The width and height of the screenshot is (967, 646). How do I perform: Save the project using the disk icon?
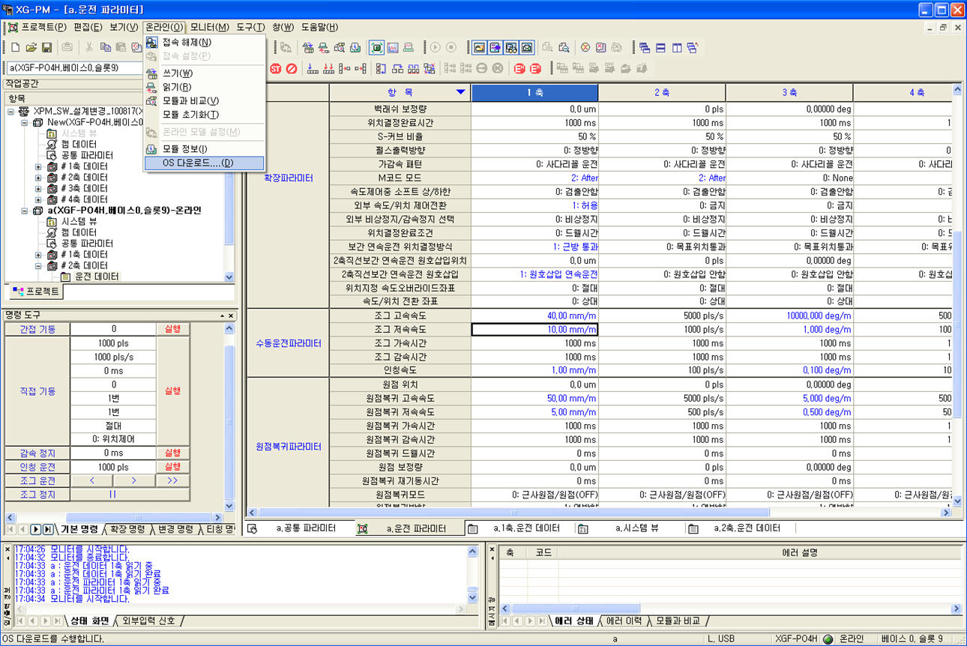click(x=46, y=46)
